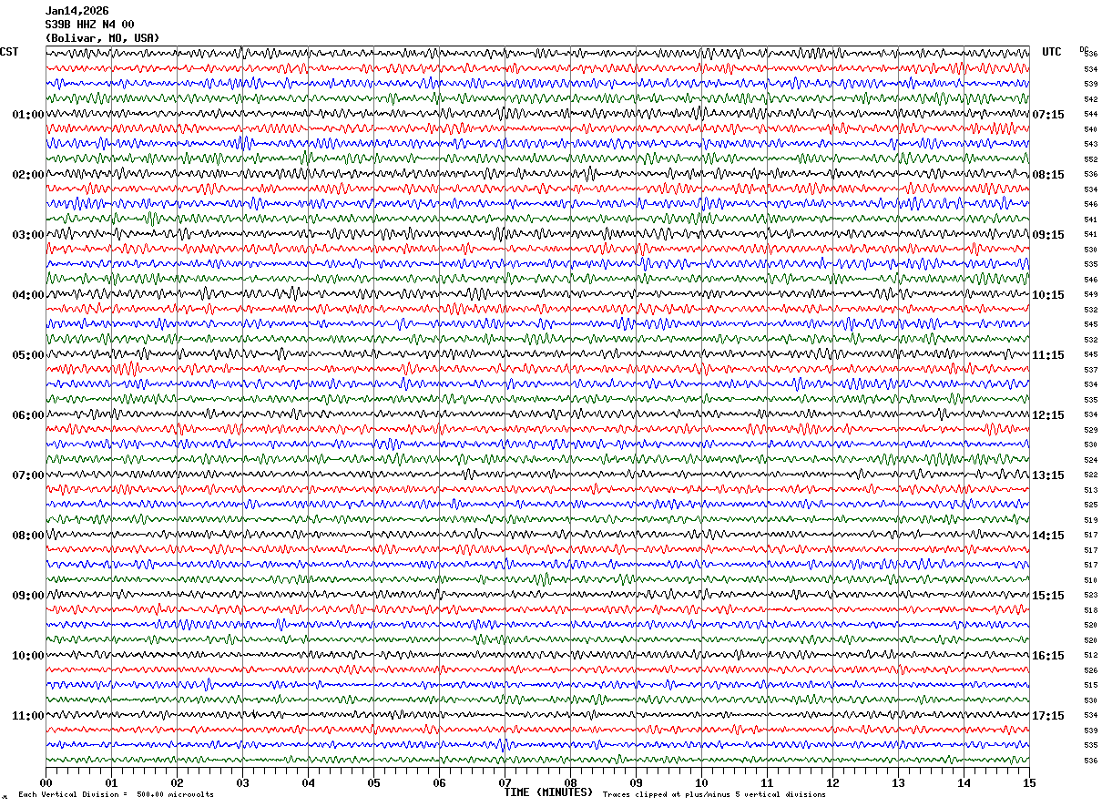Pick minute tick 14 on the time axis
Image resolution: width=1102 pixels, height=807 pixels.
coord(964,782)
